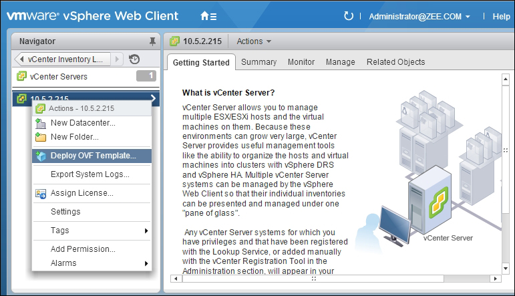Viewport: 515px width, 296px height.
Task: Click the home menu icon
Action: coord(208,16)
